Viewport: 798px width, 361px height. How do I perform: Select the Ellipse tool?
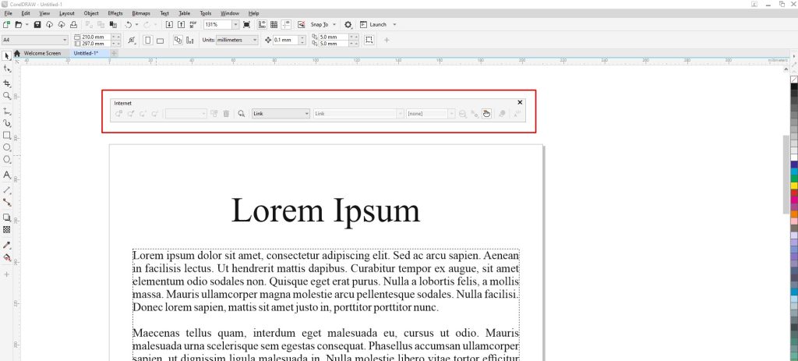[6, 147]
